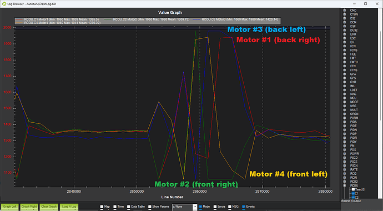Select the POS entry in the tree
This screenshot has width=383, height=211.
(353, 150)
